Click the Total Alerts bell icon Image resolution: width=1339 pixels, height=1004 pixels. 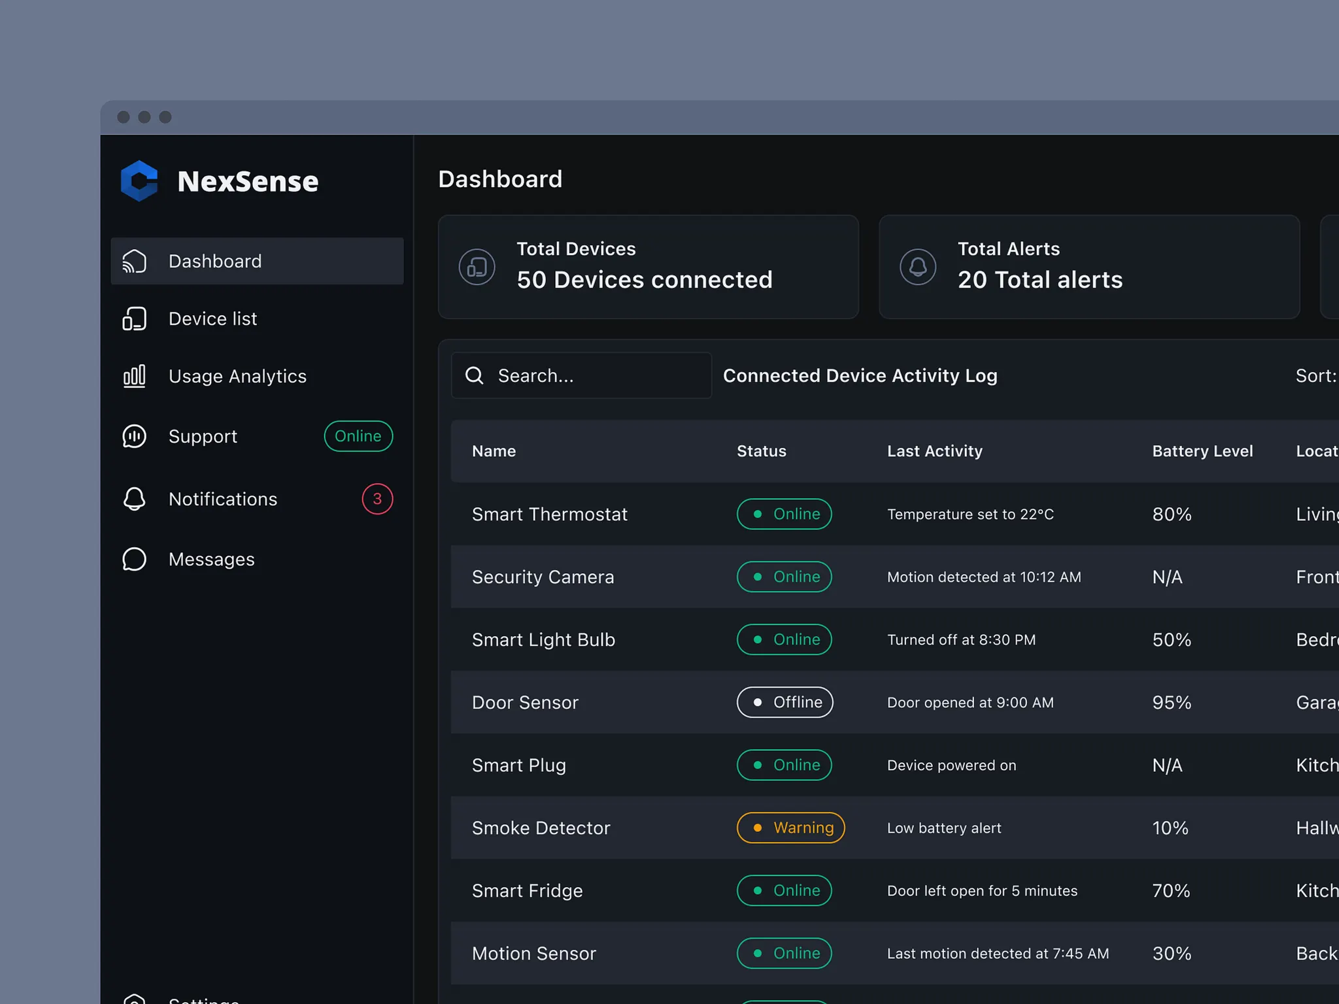pyautogui.click(x=918, y=267)
